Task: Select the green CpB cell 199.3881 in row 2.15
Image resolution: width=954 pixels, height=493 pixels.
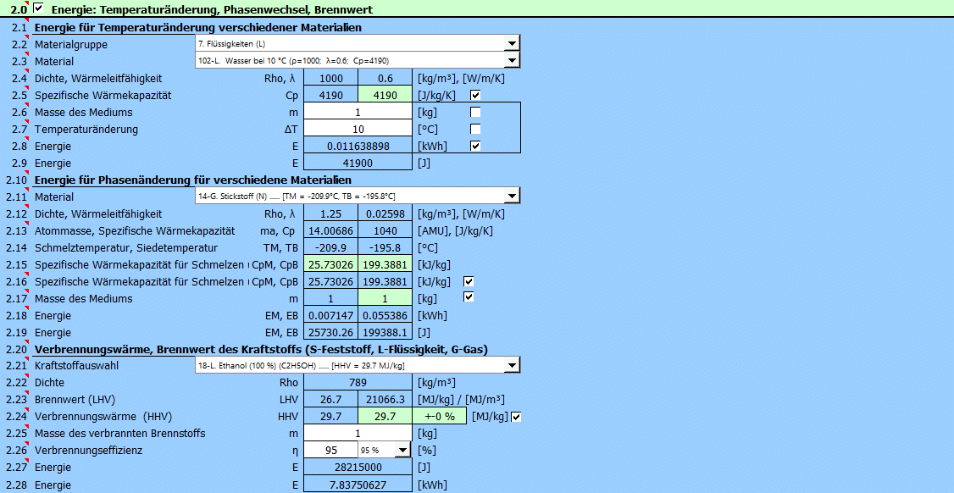Action: click(385, 264)
